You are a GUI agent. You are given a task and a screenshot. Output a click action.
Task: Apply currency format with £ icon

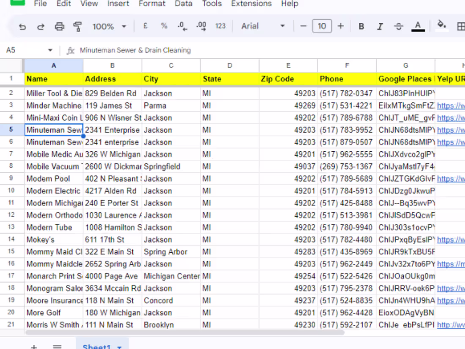145,26
